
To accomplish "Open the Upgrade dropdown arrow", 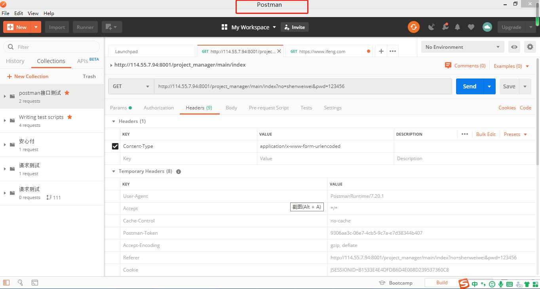I will pyautogui.click(x=530, y=27).
